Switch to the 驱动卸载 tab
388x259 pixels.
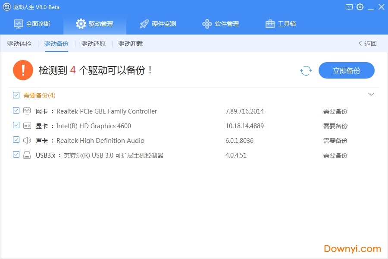130,44
